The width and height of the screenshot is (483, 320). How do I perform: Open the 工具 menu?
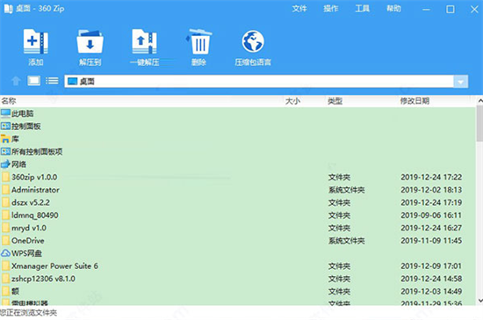coord(362,9)
